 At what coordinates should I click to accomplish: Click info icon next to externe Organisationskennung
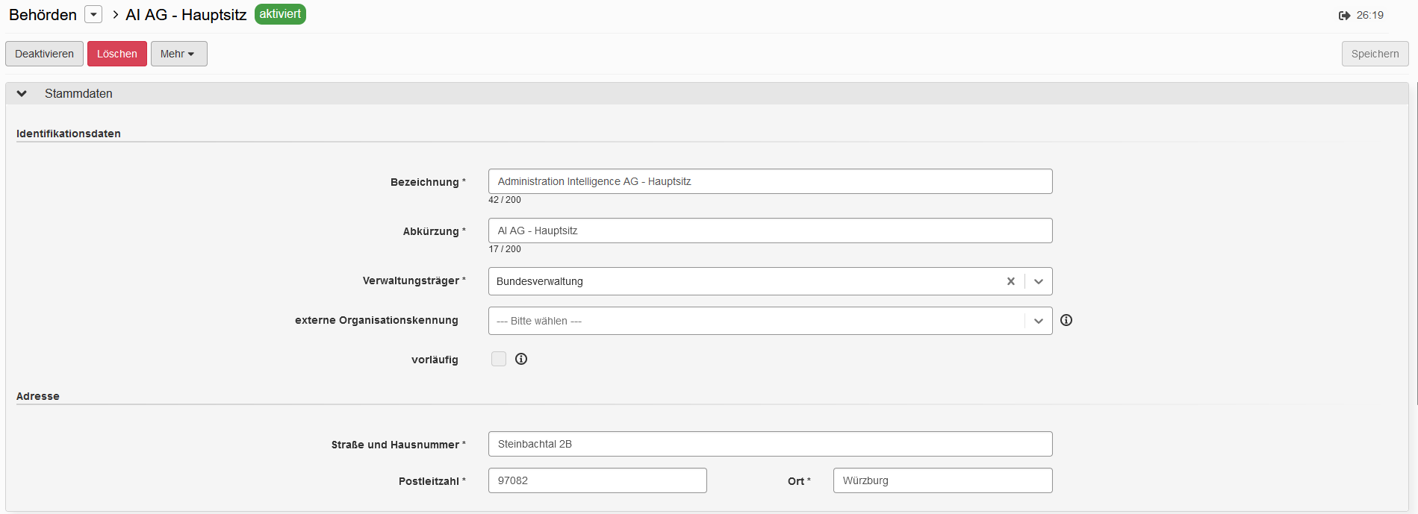pos(1066,320)
